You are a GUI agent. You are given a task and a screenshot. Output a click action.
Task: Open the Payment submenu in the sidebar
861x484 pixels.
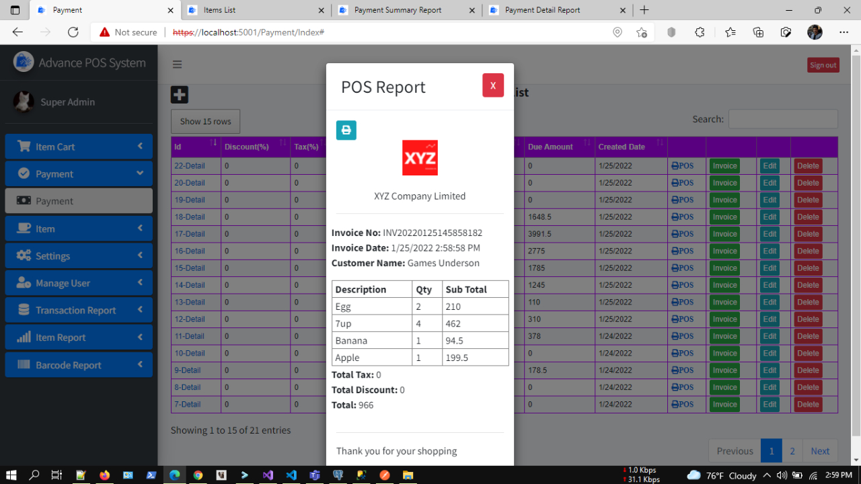click(79, 173)
